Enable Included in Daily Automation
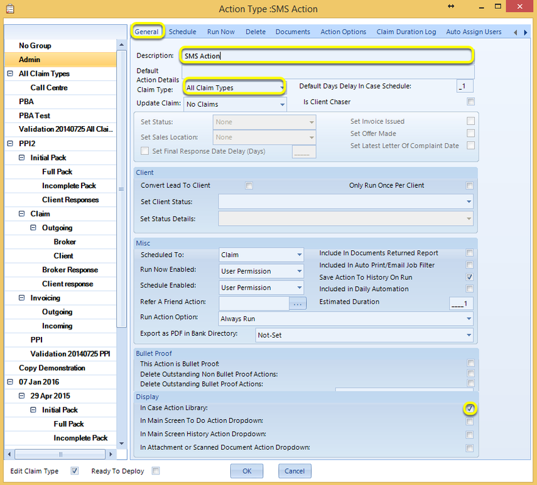The height and width of the screenshot is (485, 537). [470, 289]
